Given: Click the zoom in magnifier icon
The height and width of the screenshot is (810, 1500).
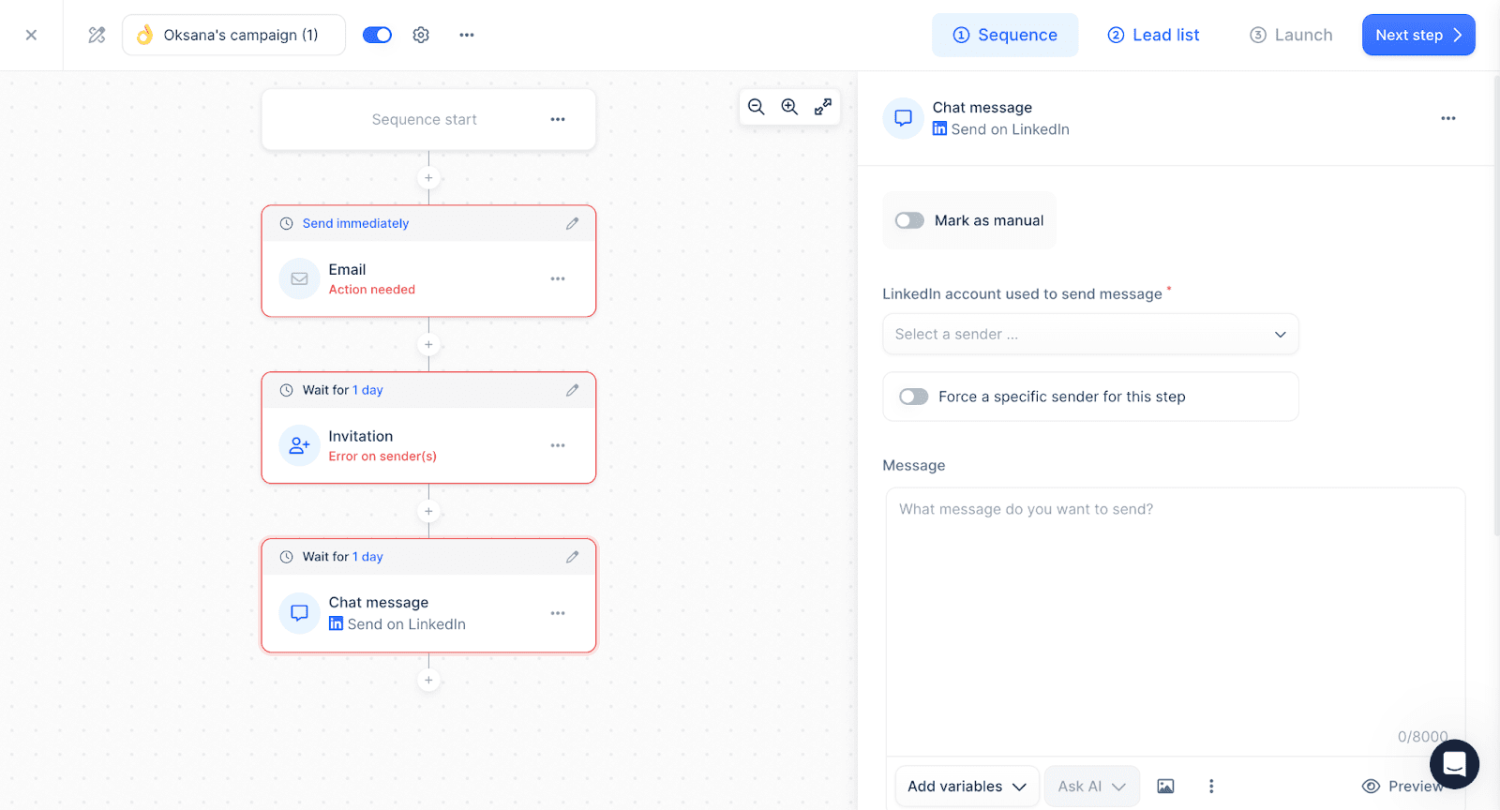Looking at the screenshot, I should (789, 107).
